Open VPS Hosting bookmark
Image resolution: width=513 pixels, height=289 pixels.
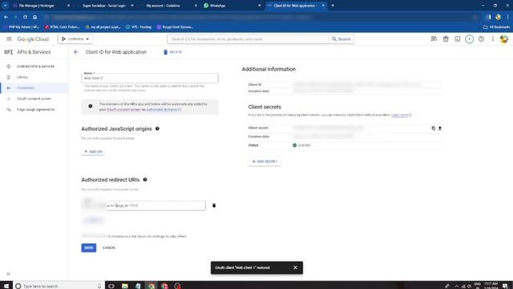pos(139,26)
